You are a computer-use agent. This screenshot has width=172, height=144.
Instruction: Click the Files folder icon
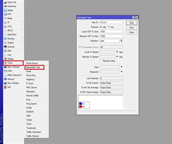(5, 51)
